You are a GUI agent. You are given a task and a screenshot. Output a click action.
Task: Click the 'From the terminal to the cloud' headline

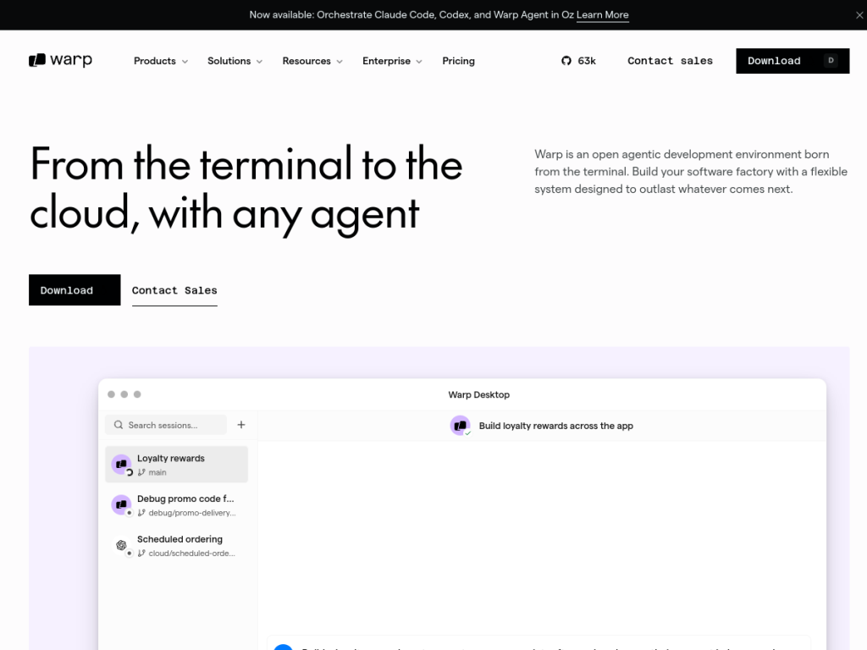(246, 189)
